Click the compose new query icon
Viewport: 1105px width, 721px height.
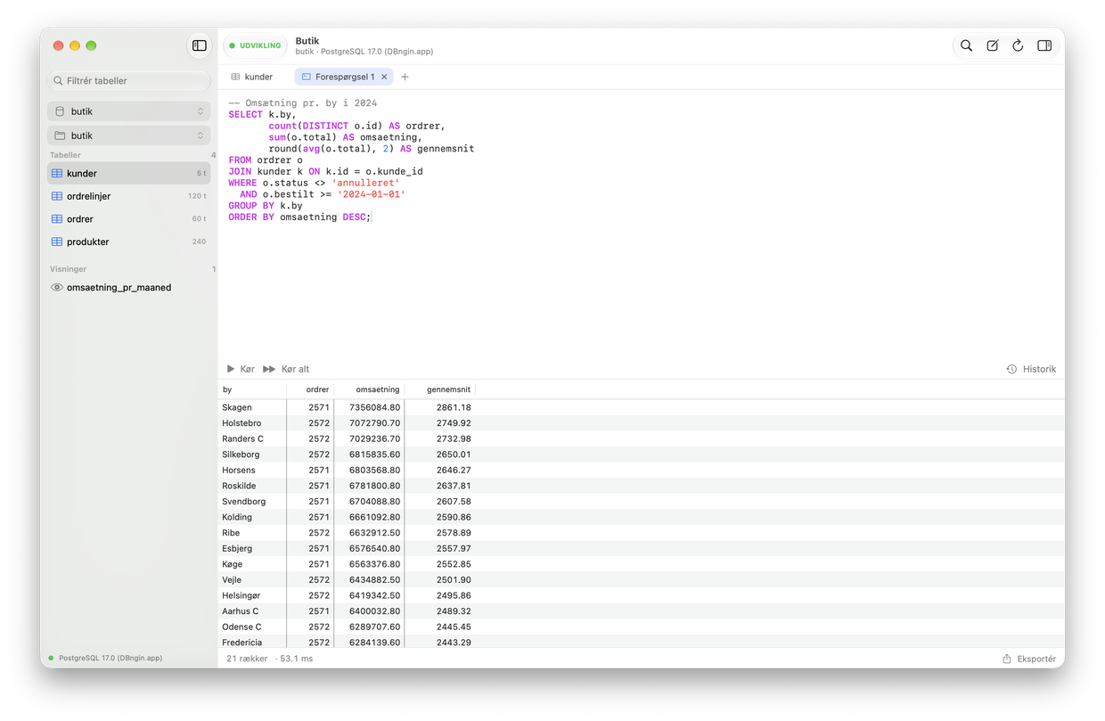coord(992,45)
